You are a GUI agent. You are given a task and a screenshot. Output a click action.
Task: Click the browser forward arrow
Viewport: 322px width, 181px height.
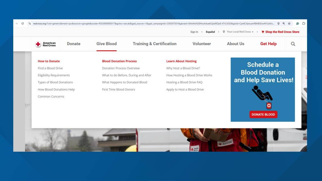[x=16, y=24]
